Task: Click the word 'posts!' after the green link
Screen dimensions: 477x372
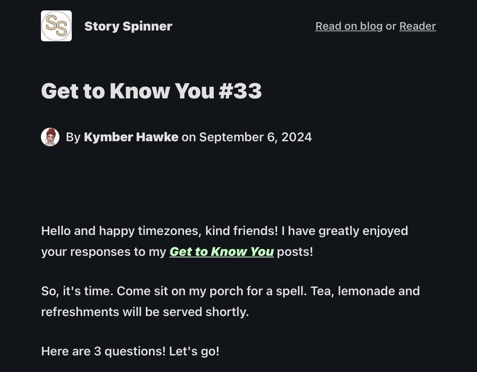Action: (295, 252)
